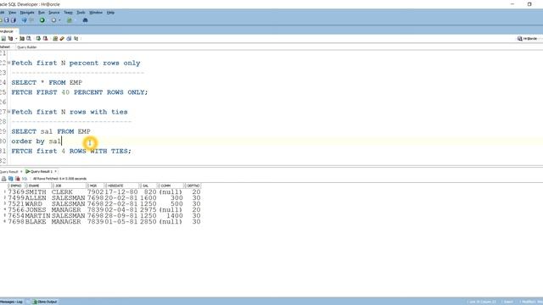
Task: Sort by the DEPTNO column header
Action: 193,186
